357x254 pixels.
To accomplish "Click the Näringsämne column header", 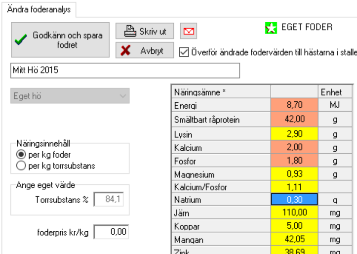I will point(221,92).
